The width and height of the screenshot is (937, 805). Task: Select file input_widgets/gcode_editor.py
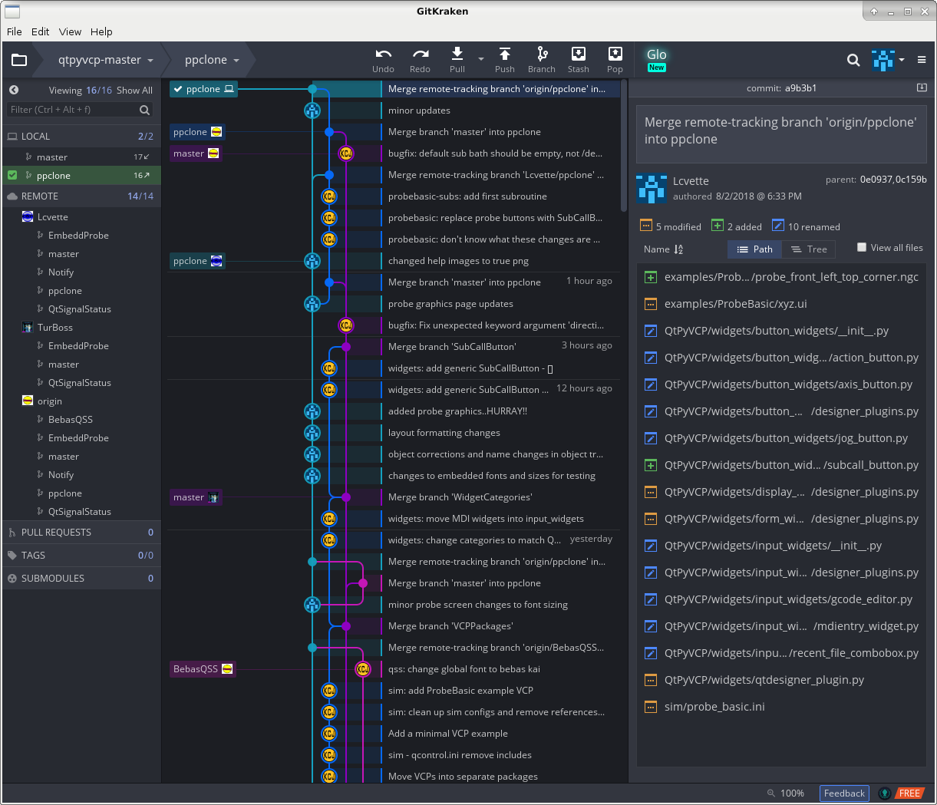[781, 599]
